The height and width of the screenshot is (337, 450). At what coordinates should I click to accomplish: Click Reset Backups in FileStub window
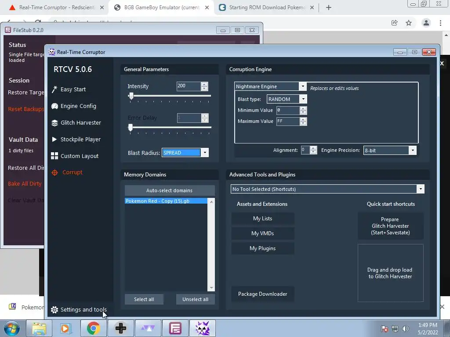pyautogui.click(x=26, y=109)
